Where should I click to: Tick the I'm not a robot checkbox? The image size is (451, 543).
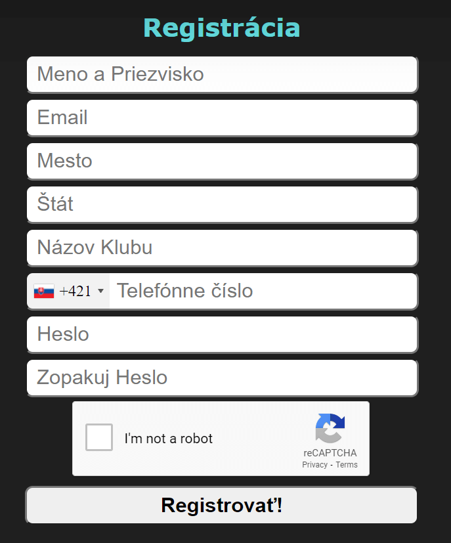(99, 438)
